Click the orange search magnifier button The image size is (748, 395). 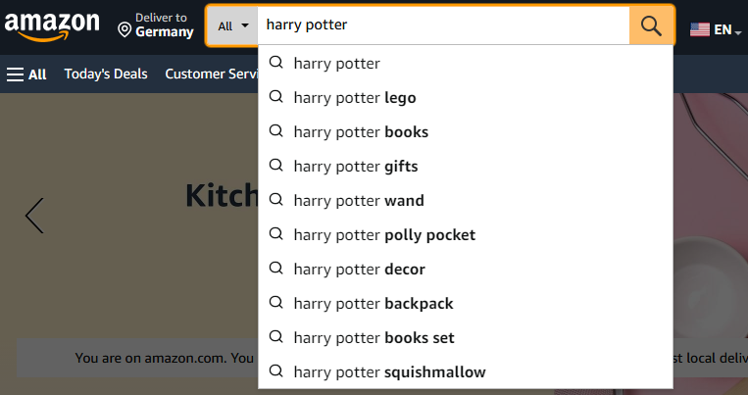point(652,25)
